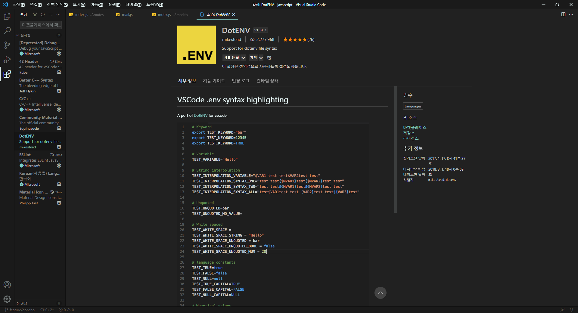Switch to the 세부 정보 tab
Image resolution: width=578 pixels, height=313 pixels.
pyautogui.click(x=187, y=81)
